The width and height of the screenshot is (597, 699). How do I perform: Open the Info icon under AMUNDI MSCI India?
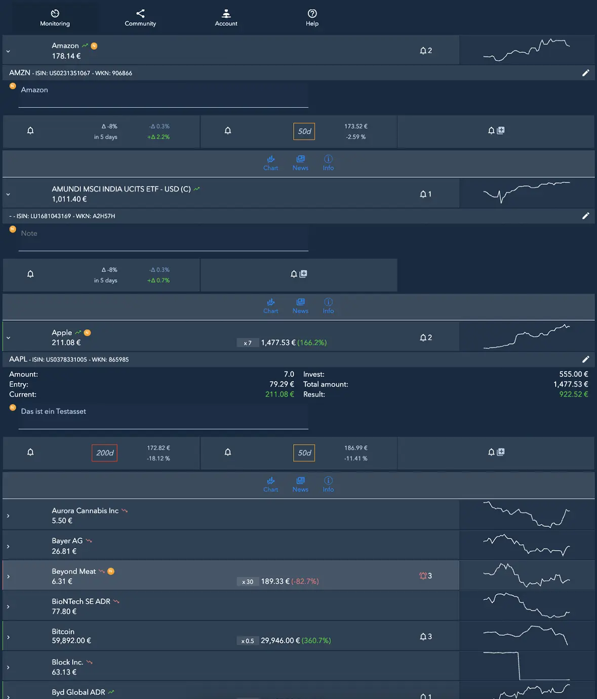328,305
